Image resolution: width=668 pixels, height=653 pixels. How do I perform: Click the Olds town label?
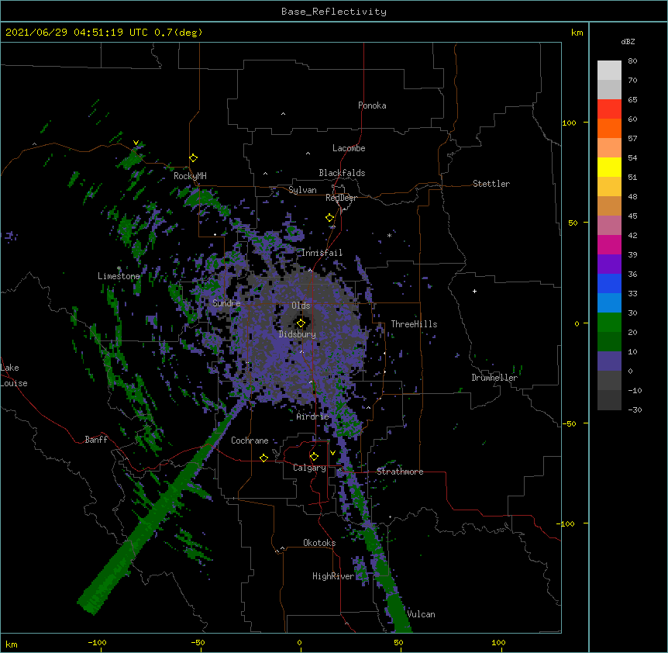click(301, 306)
